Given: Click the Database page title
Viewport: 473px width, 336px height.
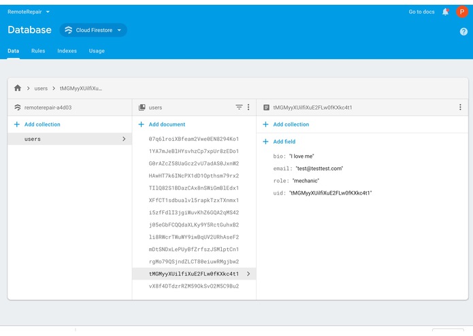Looking at the screenshot, I should click(29, 30).
